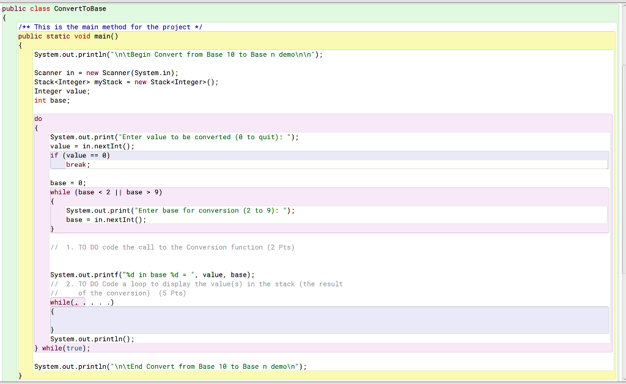626x384 pixels.
Task: Click the incomplete while(. . . .) placeholder
Action: [81, 302]
